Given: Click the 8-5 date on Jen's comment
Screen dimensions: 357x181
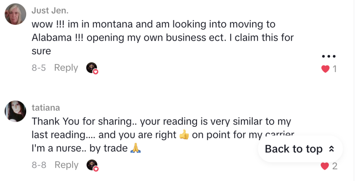Looking at the screenshot, I should [39, 68].
